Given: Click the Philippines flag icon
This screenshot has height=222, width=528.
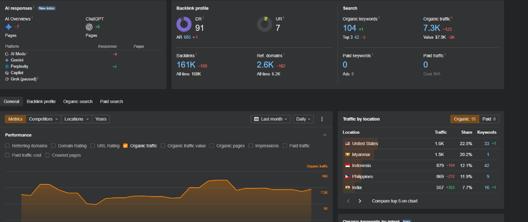Looking at the screenshot, I should [x=347, y=177].
